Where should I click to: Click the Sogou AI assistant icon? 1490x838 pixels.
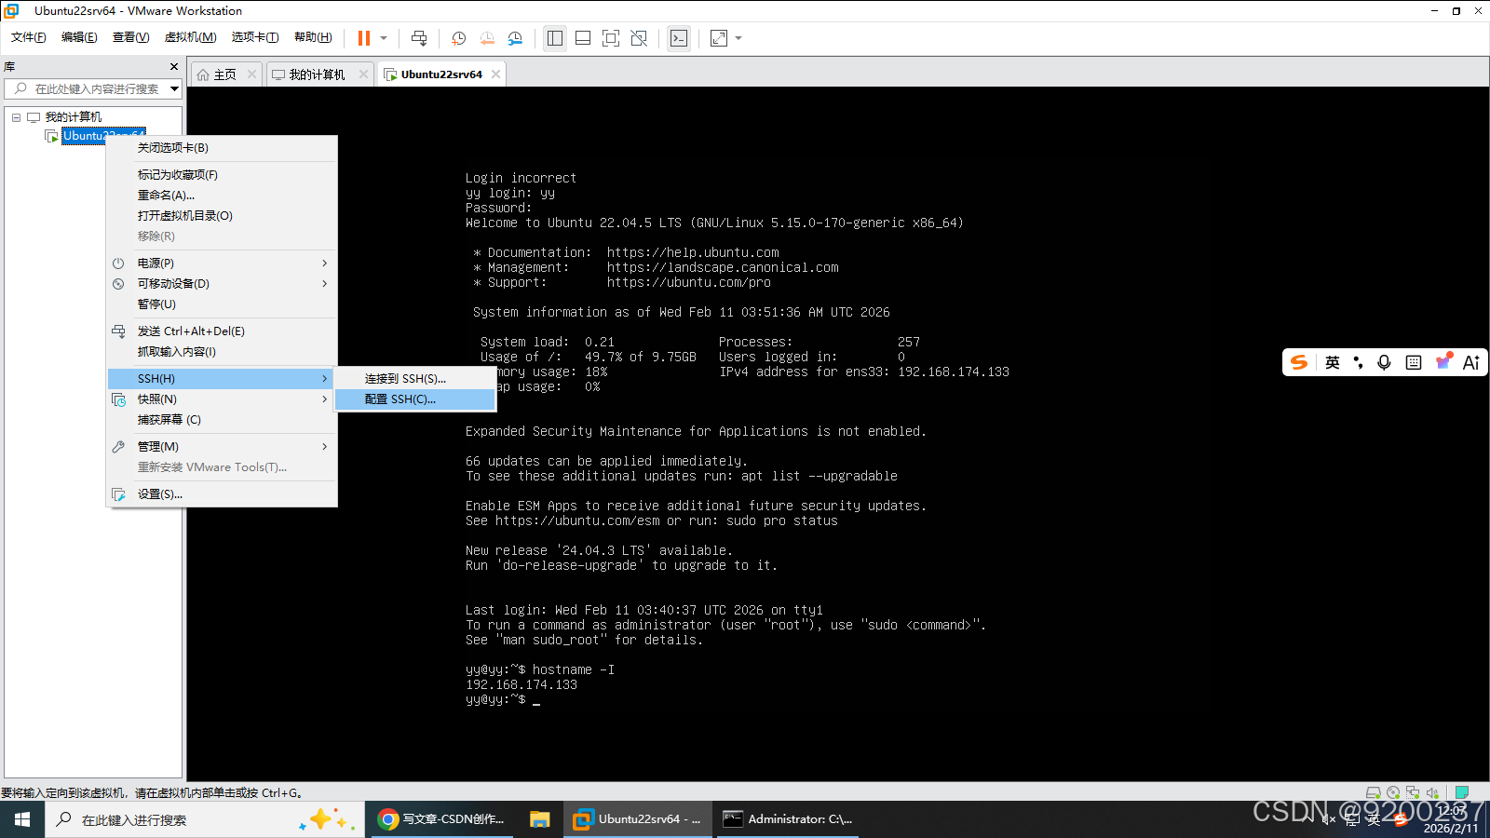(x=1471, y=362)
